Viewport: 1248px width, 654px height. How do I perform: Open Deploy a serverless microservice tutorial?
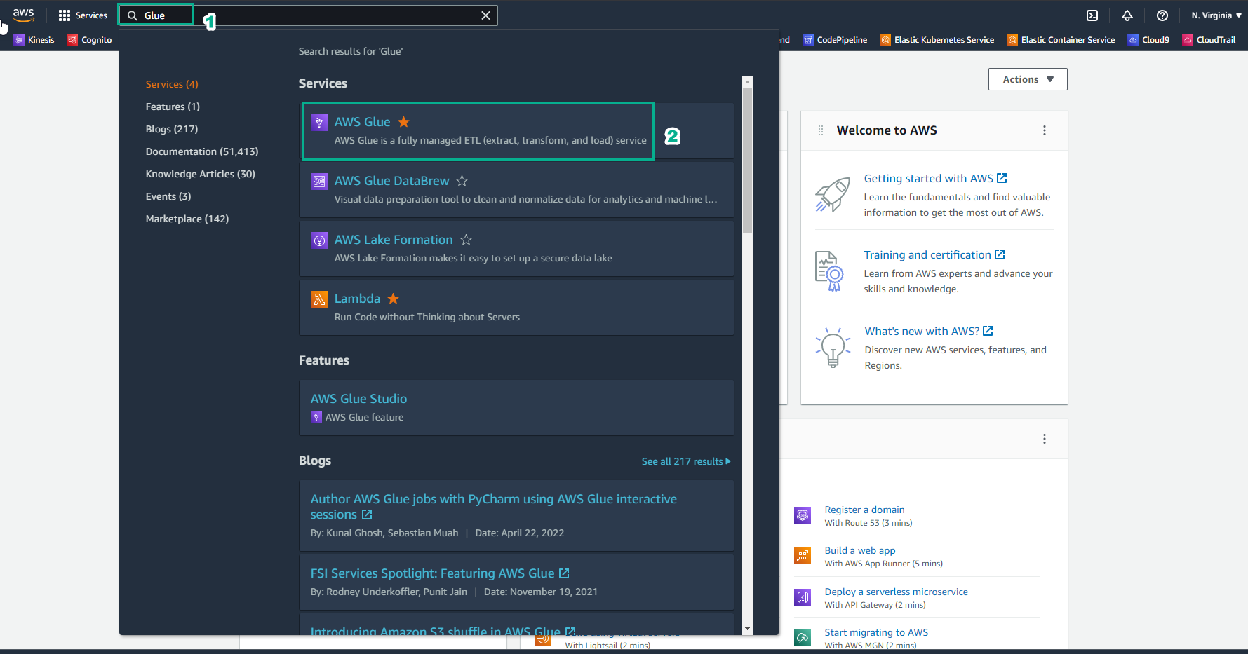click(x=896, y=592)
